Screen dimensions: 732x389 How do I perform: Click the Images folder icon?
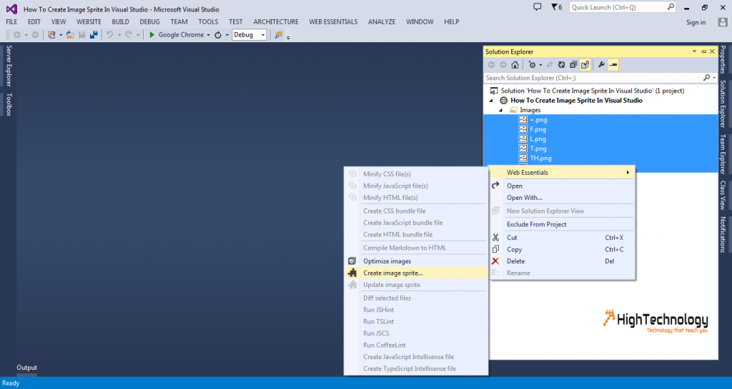tap(513, 110)
